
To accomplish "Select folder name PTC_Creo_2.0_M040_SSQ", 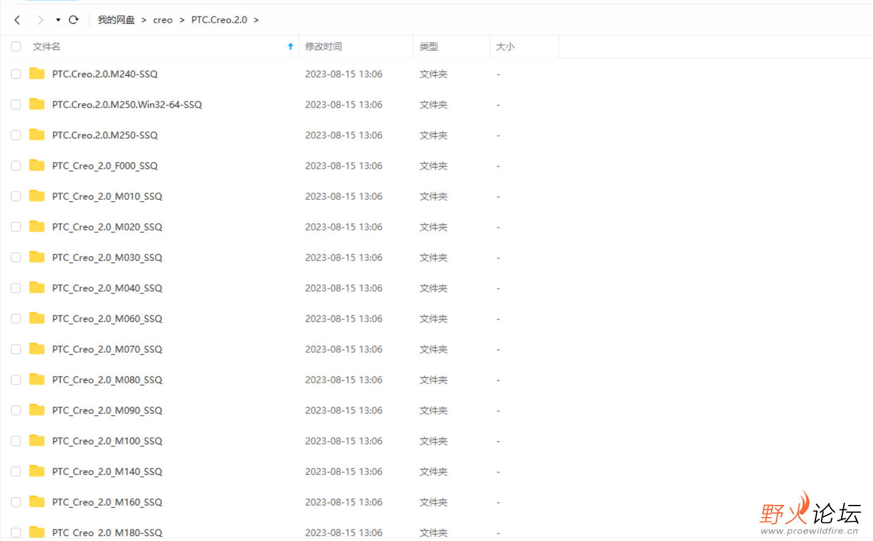I will (x=107, y=289).
